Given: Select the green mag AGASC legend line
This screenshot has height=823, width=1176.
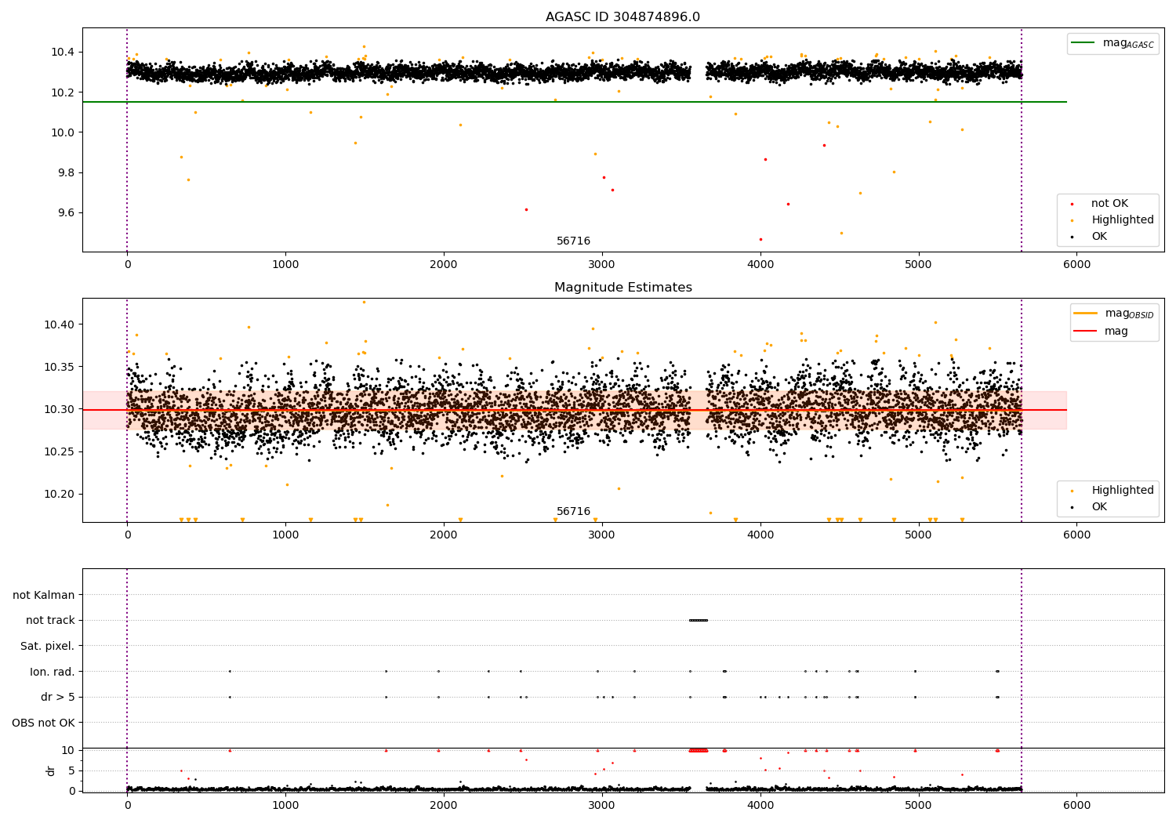Looking at the screenshot, I should (x=1083, y=43).
